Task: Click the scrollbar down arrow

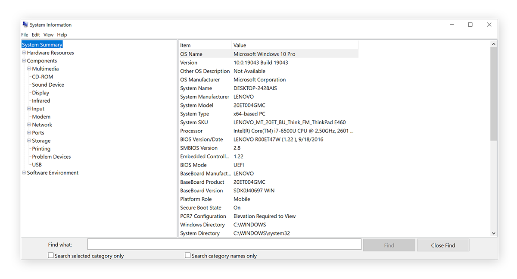Action: tap(493, 232)
